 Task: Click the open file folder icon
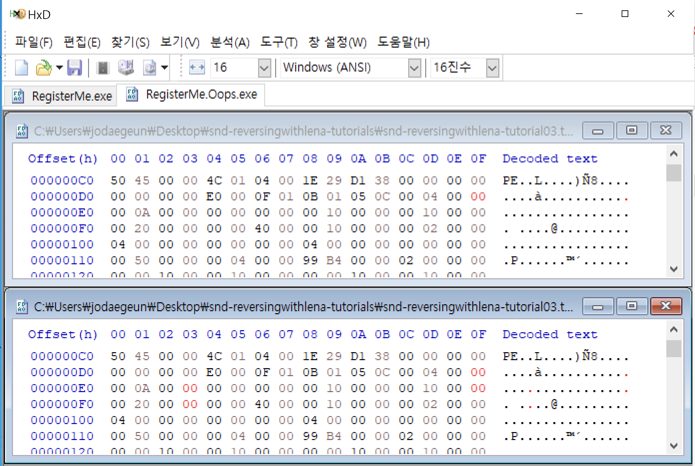[x=43, y=68]
